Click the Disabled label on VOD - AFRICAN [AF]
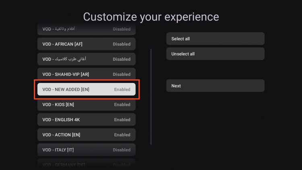The image size is (302, 170). click(x=122, y=44)
